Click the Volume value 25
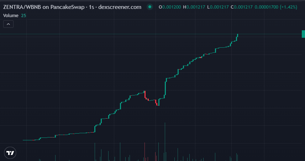Image resolution: width=305 pixels, height=161 pixels. click(x=23, y=16)
